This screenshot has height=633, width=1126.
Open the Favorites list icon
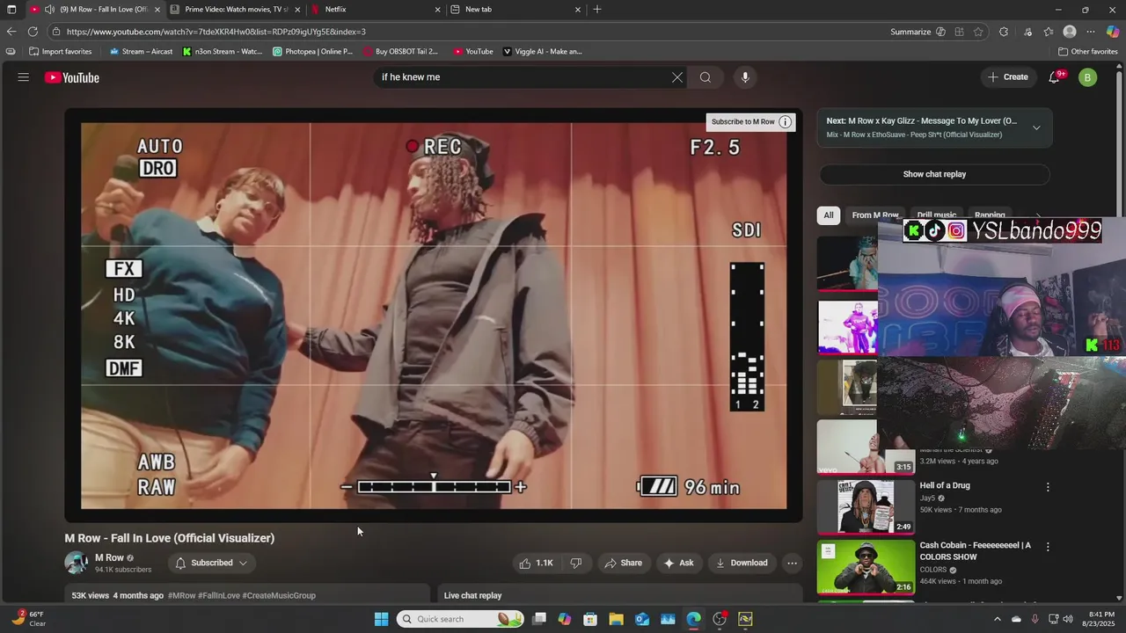coord(1049,32)
